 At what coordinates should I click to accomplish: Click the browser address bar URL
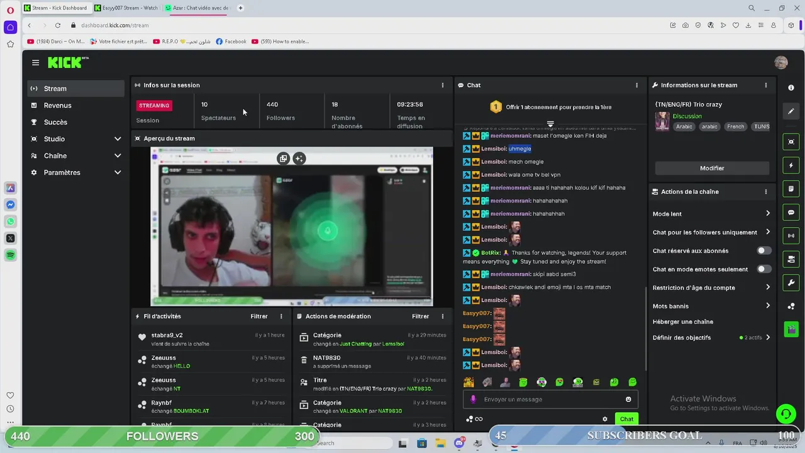click(114, 25)
